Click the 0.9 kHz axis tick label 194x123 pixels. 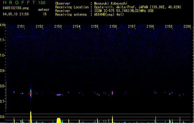pyautogui.click(x=2, y=71)
